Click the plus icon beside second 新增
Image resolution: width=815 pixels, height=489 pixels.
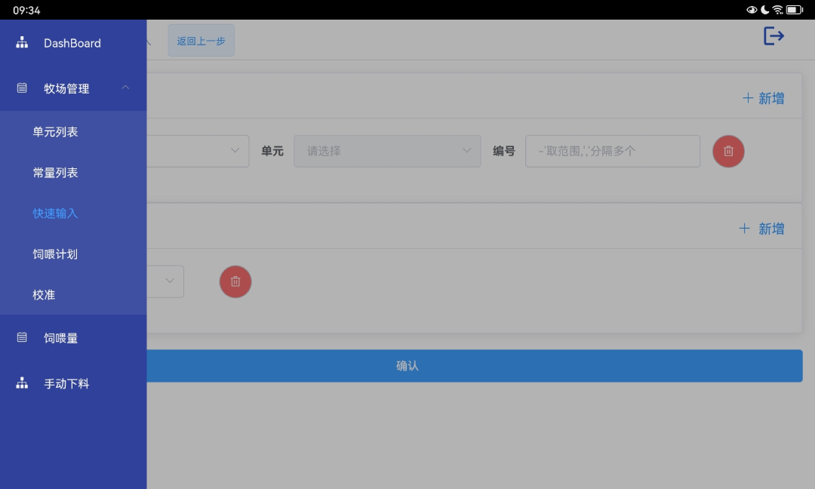[x=744, y=228]
